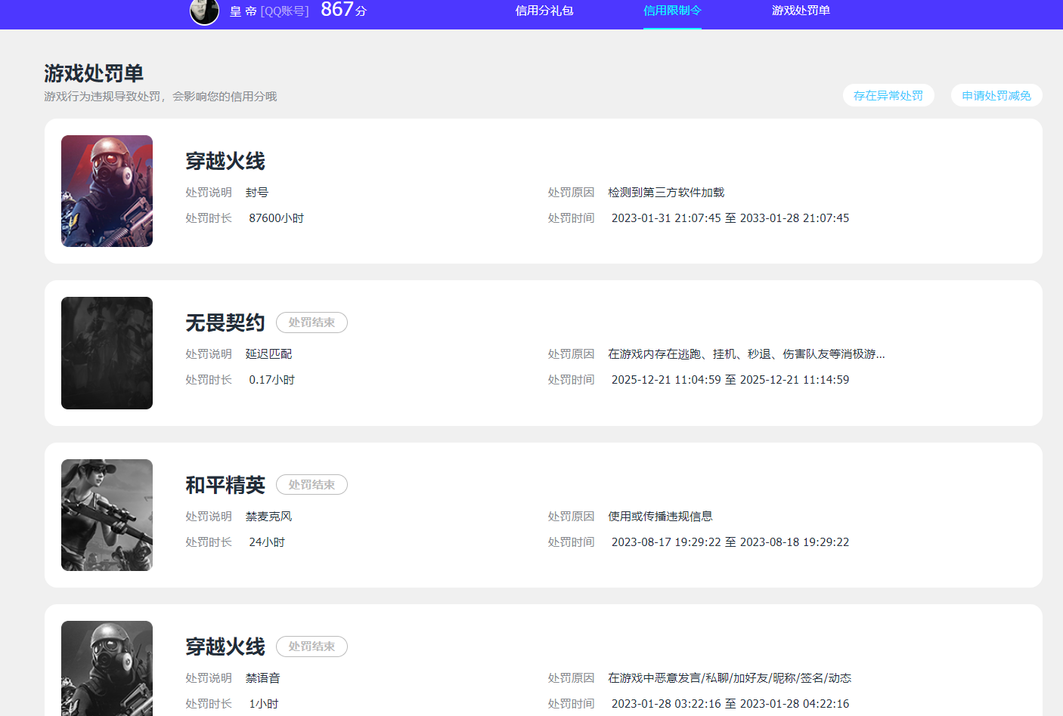Click the 存在异常处罚 button

click(888, 95)
